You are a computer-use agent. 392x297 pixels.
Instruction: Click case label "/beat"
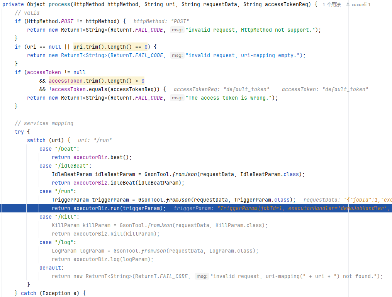[x=66, y=149]
